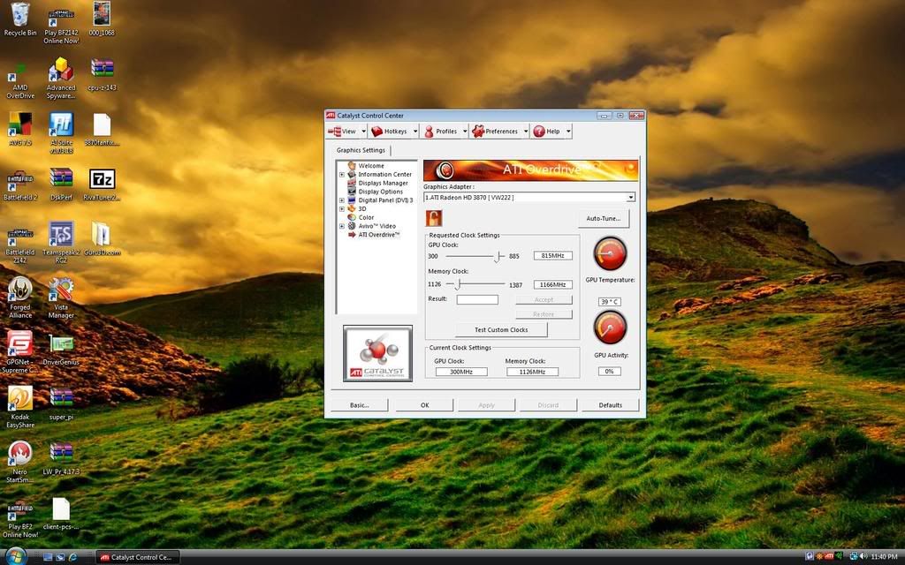
Task: Select the Forged Alliance game shortcut
Action: tap(19, 290)
